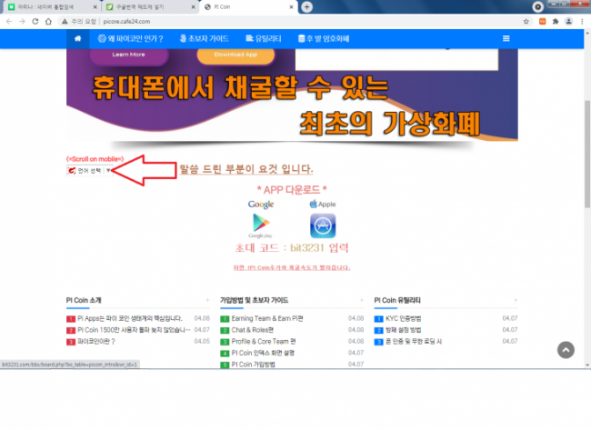Viewport: 591px width, 430px height.
Task: Click the Learn More button
Action: [x=128, y=55]
